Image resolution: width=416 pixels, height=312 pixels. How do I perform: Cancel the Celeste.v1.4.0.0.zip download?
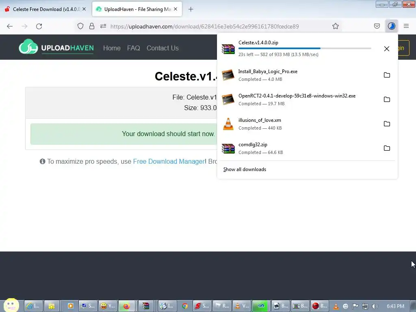tap(387, 49)
